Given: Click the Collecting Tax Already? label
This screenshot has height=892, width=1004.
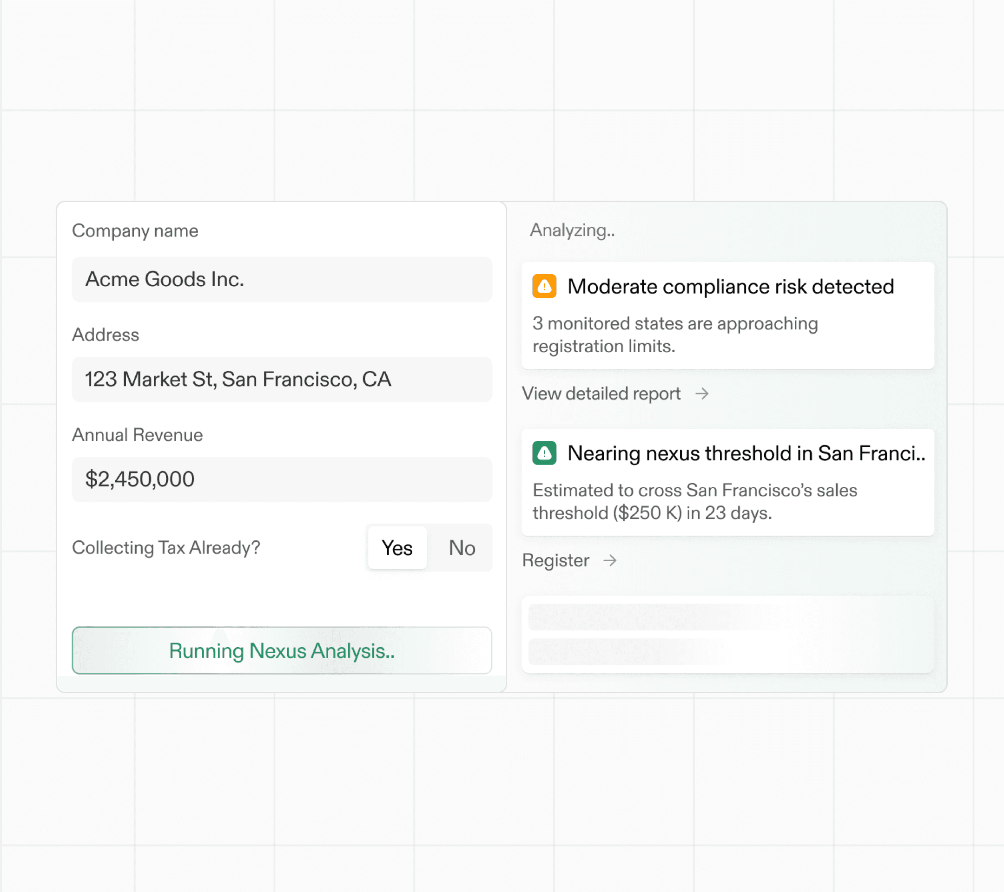Looking at the screenshot, I should (166, 547).
